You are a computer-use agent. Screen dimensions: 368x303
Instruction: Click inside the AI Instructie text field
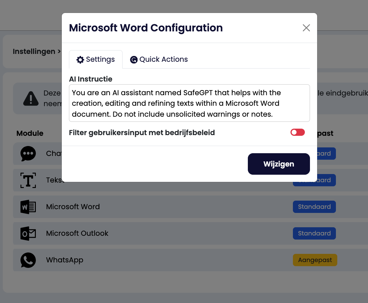click(189, 103)
